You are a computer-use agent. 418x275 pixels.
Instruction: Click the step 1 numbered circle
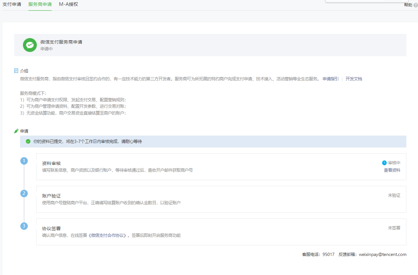point(24,160)
